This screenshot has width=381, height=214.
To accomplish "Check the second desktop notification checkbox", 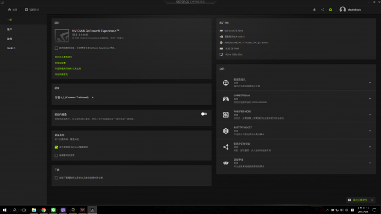I will [57, 155].
